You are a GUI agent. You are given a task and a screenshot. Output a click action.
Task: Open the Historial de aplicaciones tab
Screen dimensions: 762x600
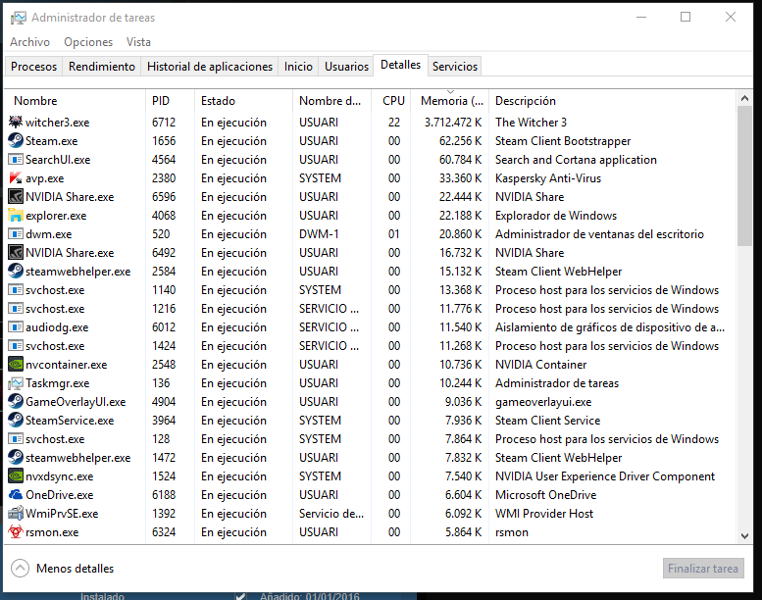[210, 66]
